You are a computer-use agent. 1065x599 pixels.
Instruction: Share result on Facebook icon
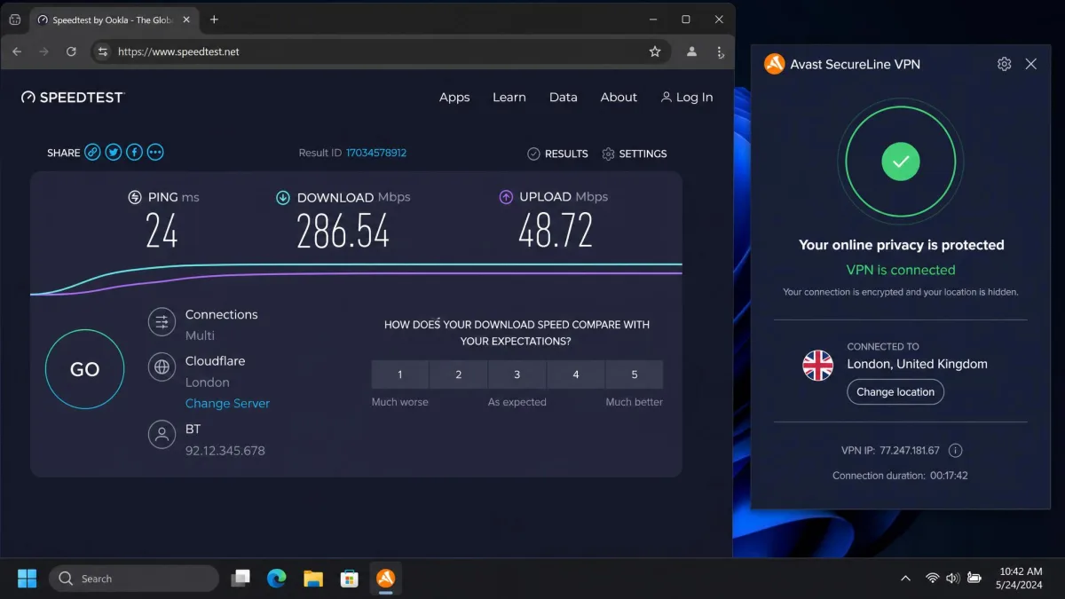coord(134,153)
